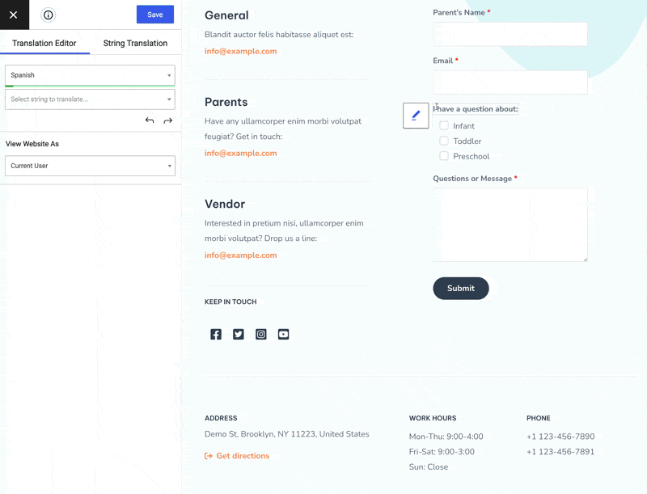Image resolution: width=647 pixels, height=494 pixels.
Task: Open the Current User dropdown
Action: [90, 166]
